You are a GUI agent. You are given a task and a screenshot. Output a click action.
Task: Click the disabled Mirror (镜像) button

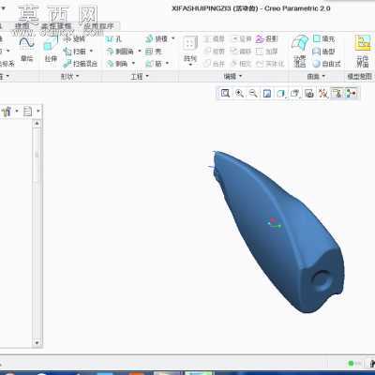[215, 38]
